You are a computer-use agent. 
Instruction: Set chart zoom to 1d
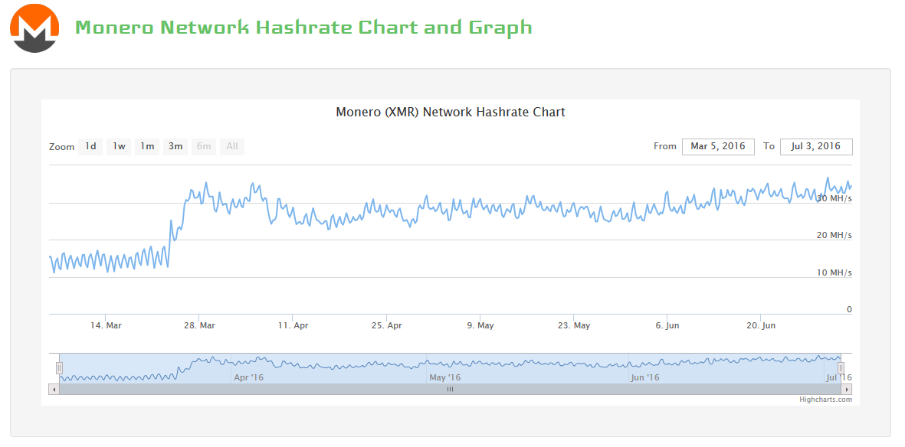tap(90, 146)
